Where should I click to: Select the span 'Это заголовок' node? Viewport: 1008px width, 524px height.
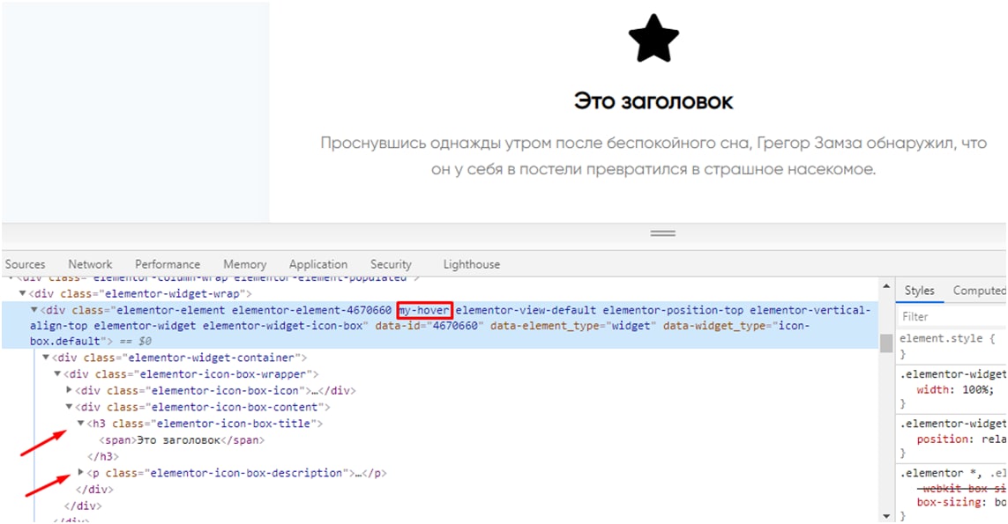click(x=182, y=439)
